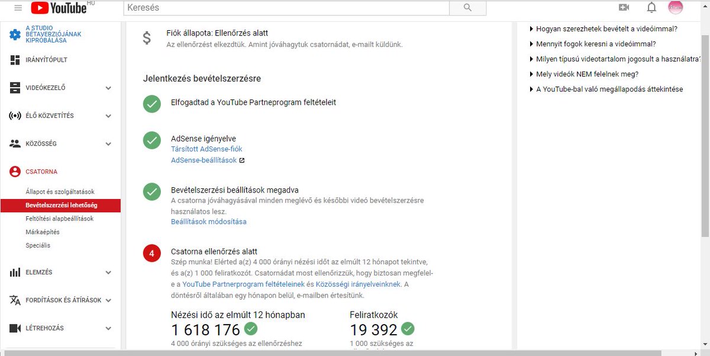Click the external link icon beside AdSense-beállítások
The image size is (710, 356).
(x=241, y=161)
